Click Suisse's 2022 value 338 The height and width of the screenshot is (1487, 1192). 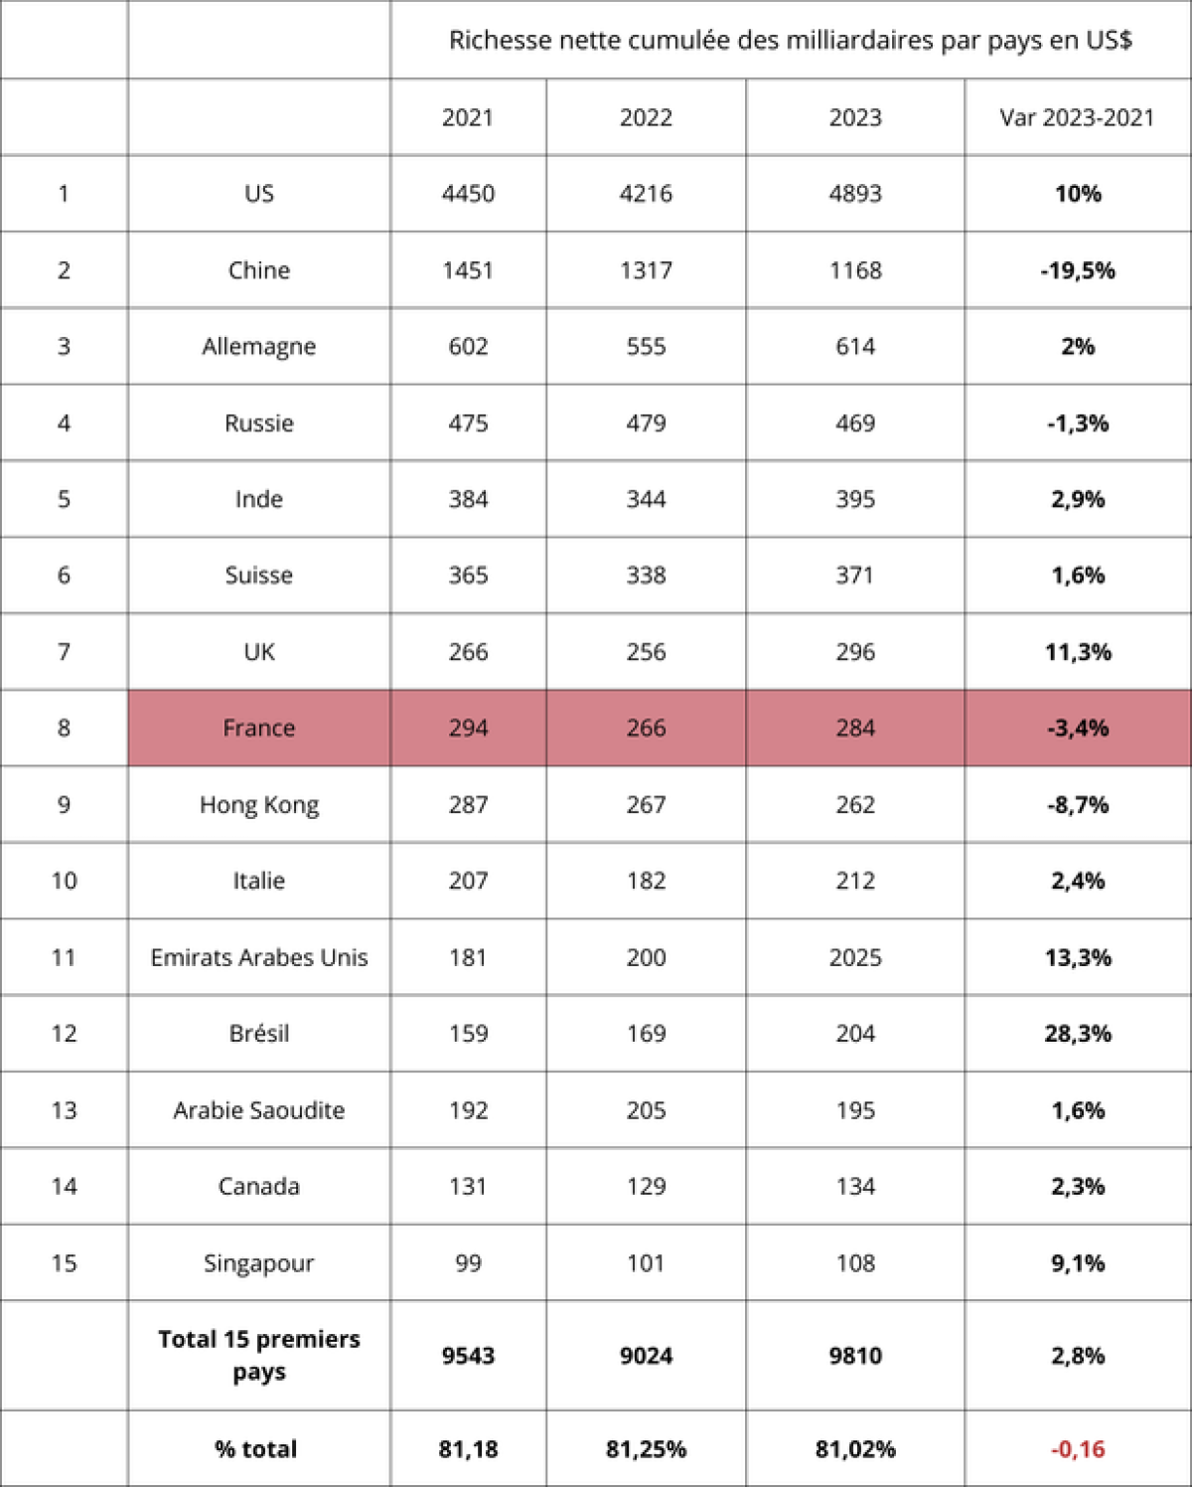646,576
